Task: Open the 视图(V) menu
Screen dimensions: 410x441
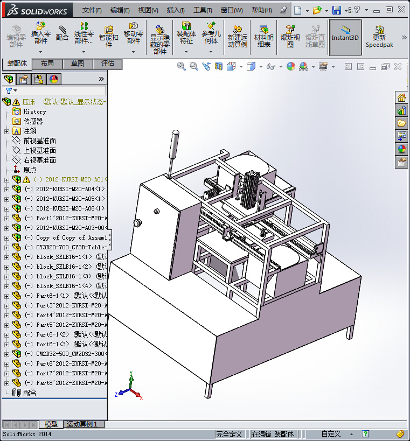Action: click(148, 10)
